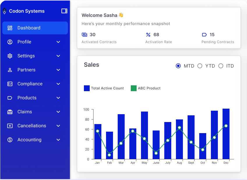The width and height of the screenshot is (247, 180).
Task: Click the Compliance checklist icon
Action: [9, 84]
